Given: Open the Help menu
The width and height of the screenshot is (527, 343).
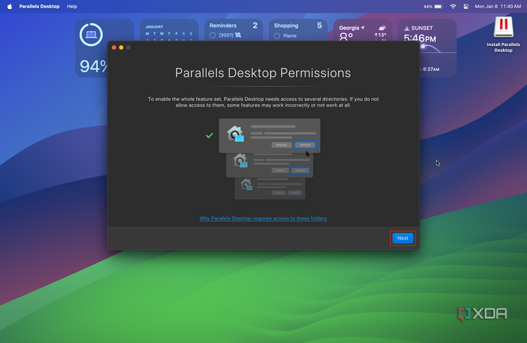Looking at the screenshot, I should pos(72,6).
